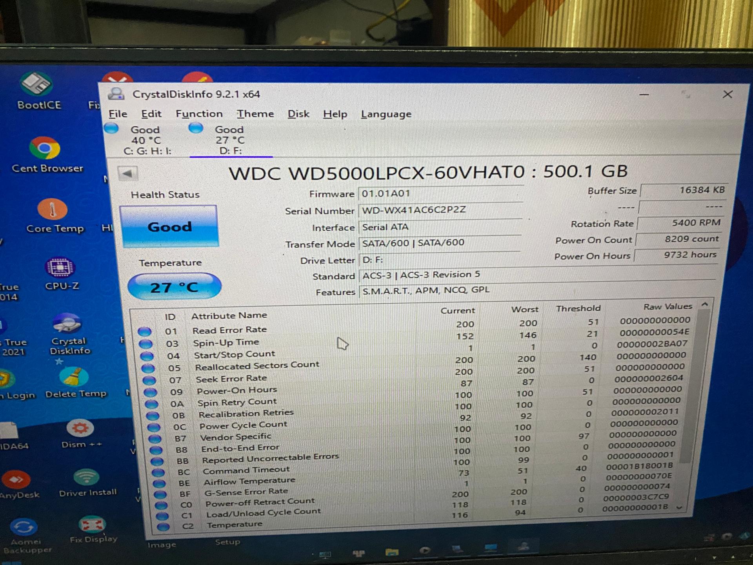The width and height of the screenshot is (753, 565).
Task: Open the AnyDesk desktop icon
Action: click(x=18, y=485)
